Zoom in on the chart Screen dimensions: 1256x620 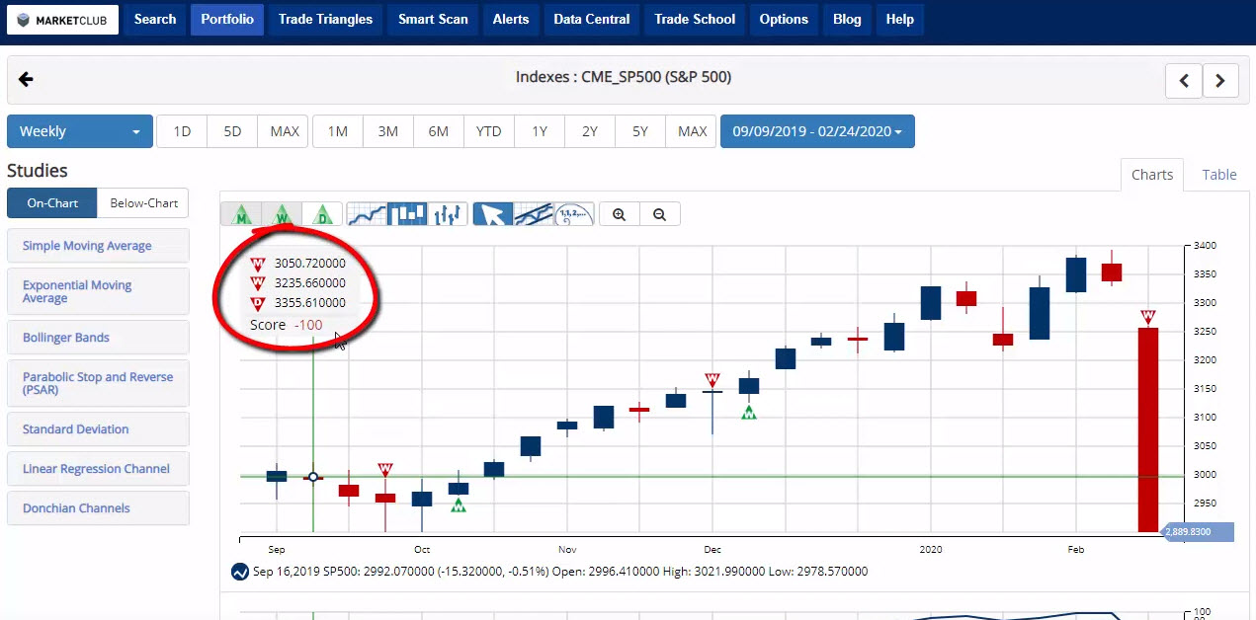click(x=620, y=214)
